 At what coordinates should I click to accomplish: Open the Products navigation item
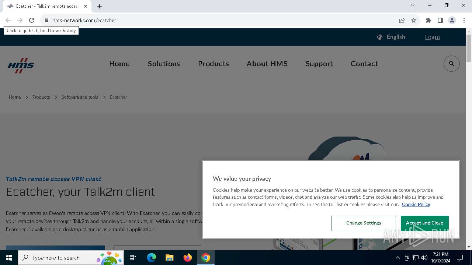(214, 64)
